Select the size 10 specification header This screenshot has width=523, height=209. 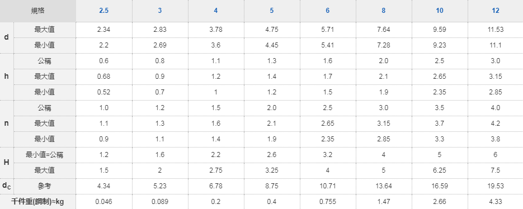(x=440, y=11)
